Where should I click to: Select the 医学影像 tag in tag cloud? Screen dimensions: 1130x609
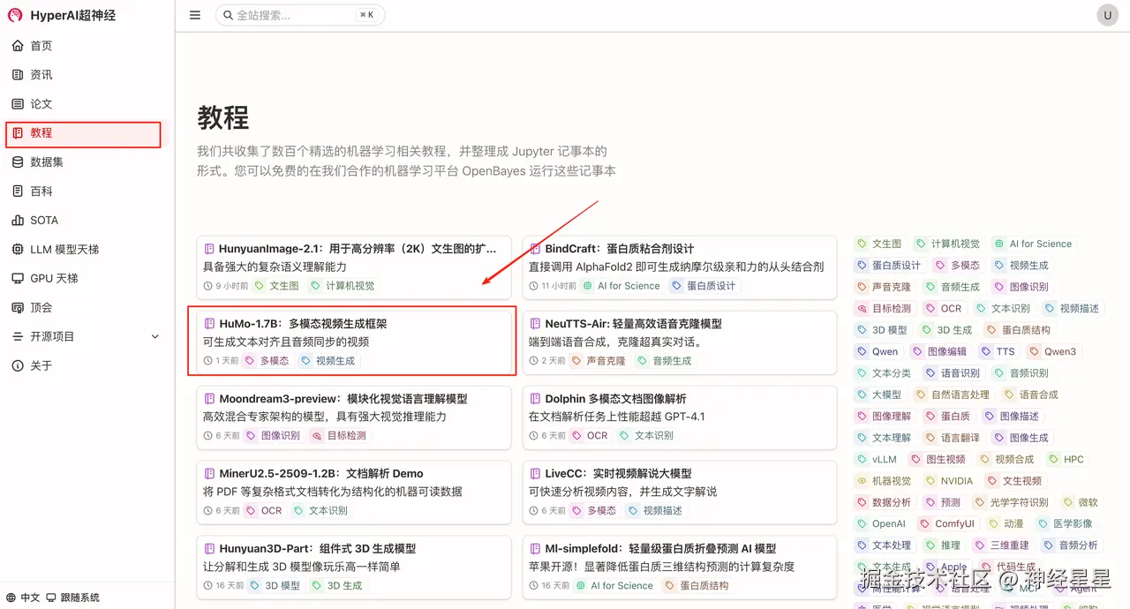[x=1065, y=524]
